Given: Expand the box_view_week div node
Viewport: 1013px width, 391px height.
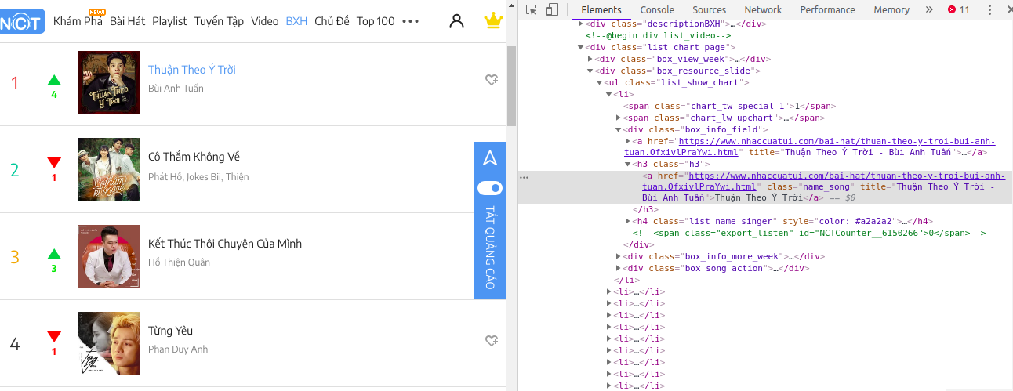Looking at the screenshot, I should click(590, 59).
